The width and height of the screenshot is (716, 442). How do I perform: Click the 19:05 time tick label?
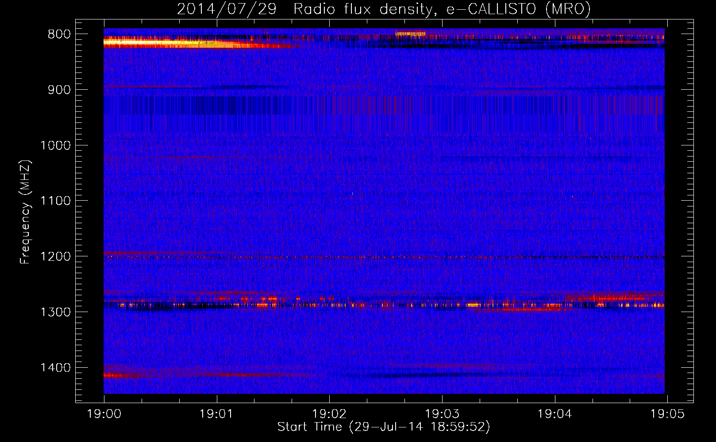pos(667,414)
